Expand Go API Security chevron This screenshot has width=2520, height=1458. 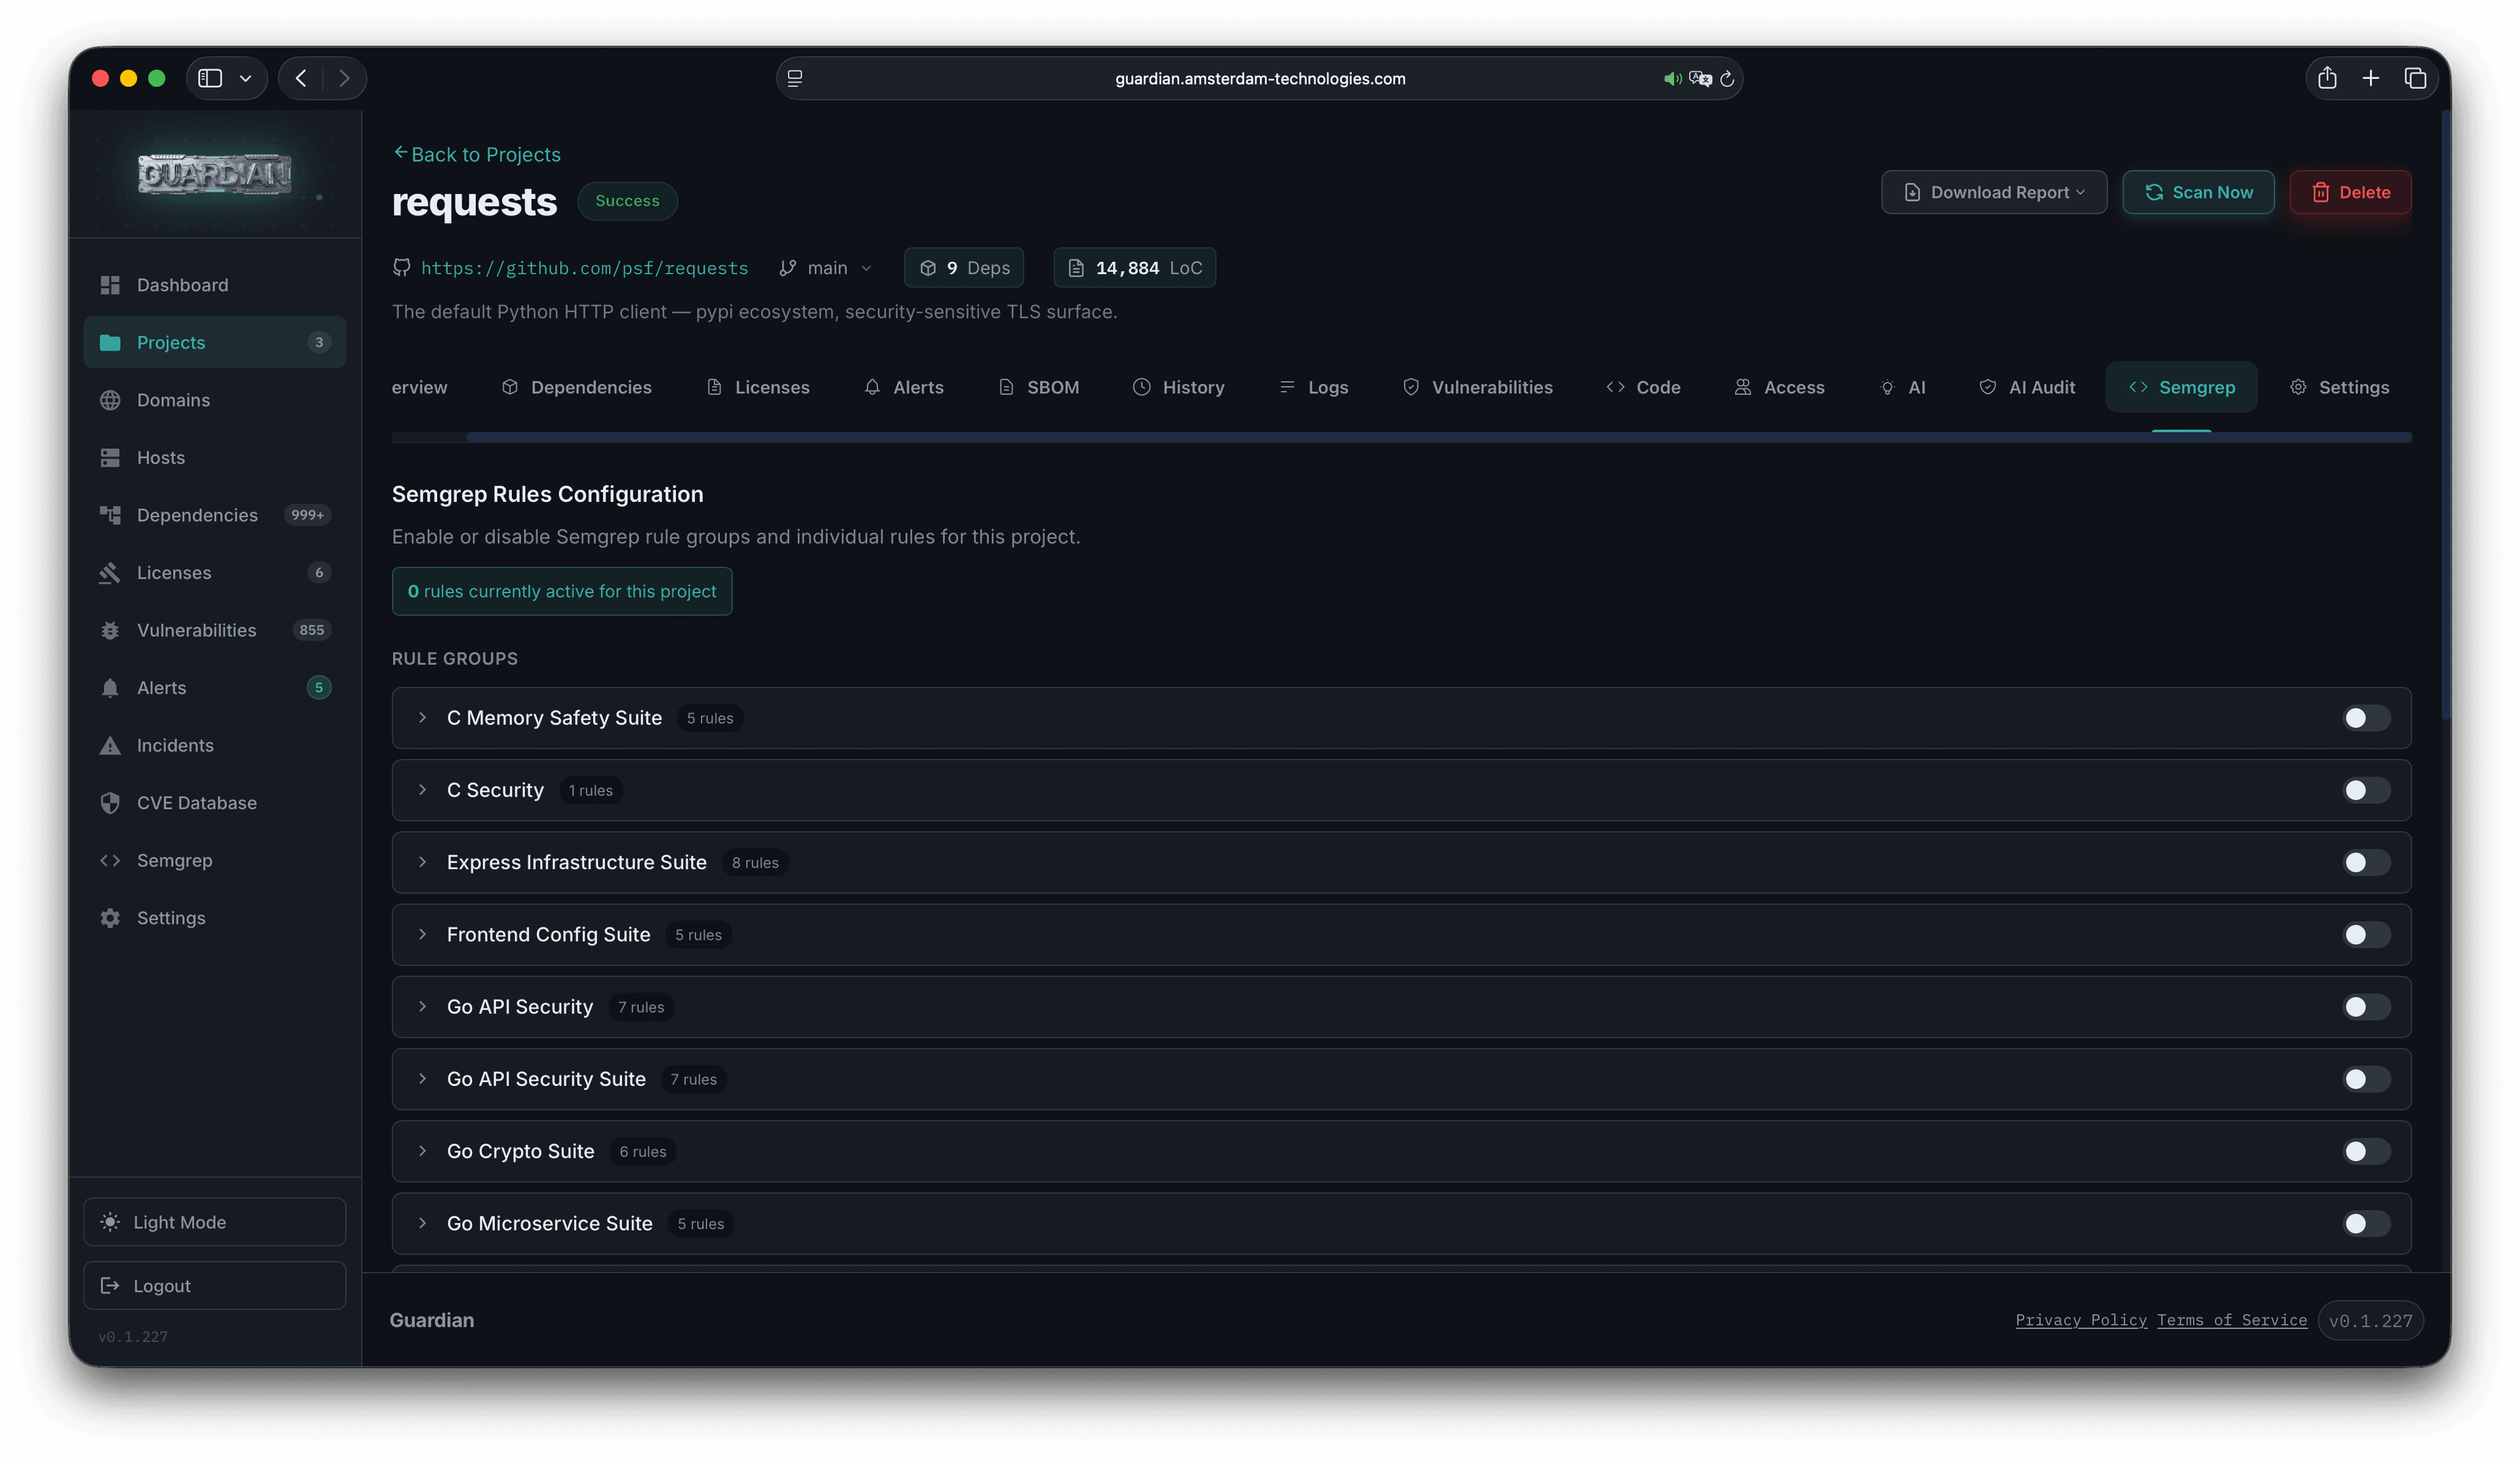422,1007
